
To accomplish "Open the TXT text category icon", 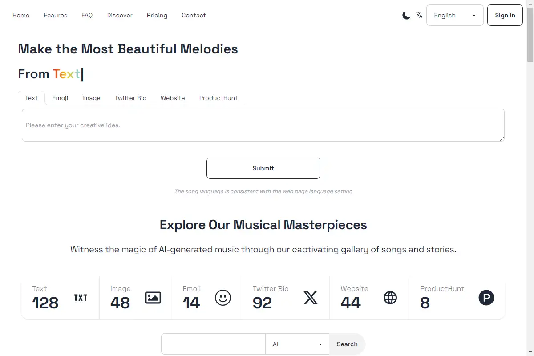I will [81, 298].
